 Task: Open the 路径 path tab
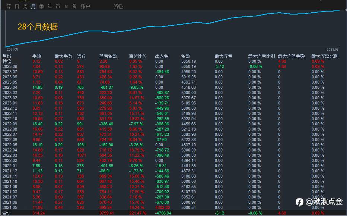[118, 6]
